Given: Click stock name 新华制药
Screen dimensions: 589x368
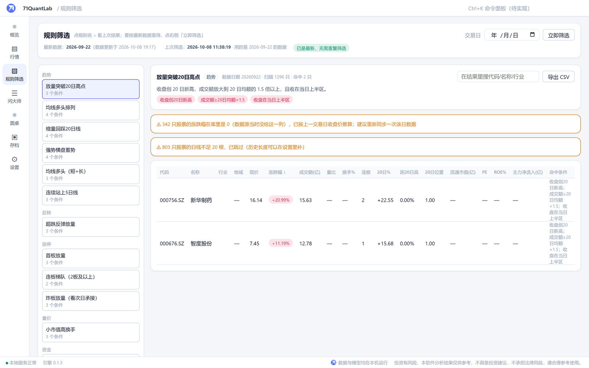Looking at the screenshot, I should click(201, 200).
